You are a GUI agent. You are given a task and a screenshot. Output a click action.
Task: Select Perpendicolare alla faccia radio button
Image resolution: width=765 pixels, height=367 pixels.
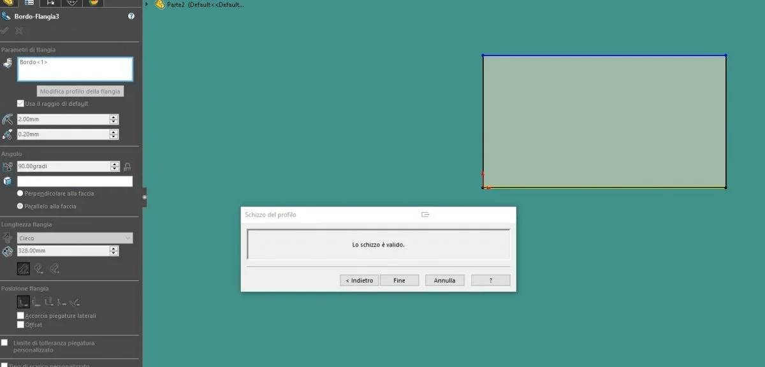pyautogui.click(x=20, y=193)
